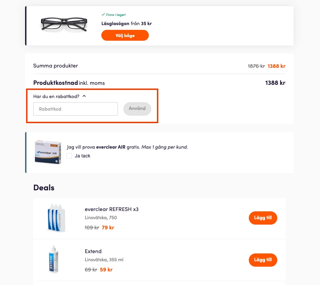Click the bold everclear AIR offer text
The image size is (320, 285).
(111, 147)
